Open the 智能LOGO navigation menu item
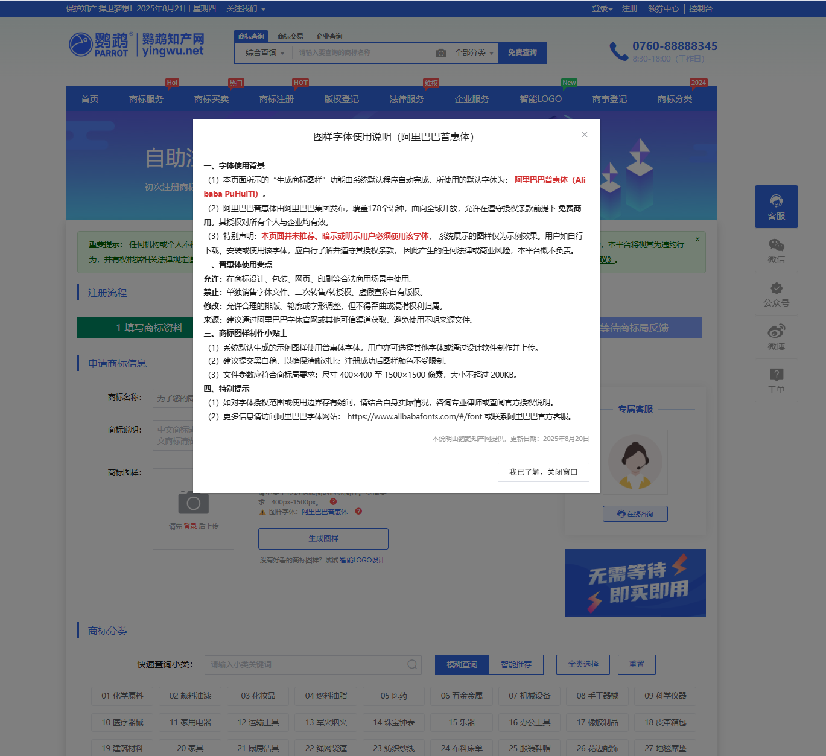Viewport: 826px width, 756px height. coord(541,99)
